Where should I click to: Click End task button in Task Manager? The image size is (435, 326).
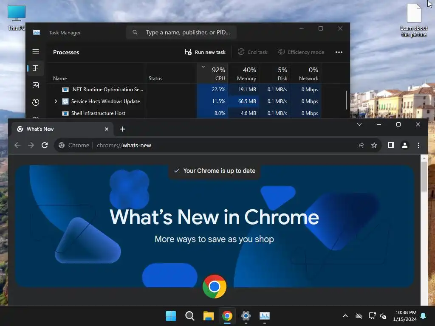252,52
